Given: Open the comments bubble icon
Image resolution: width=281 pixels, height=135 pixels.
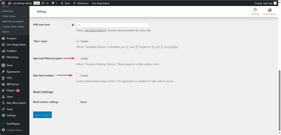Looking at the screenshot, I should click(x=53, y=3).
